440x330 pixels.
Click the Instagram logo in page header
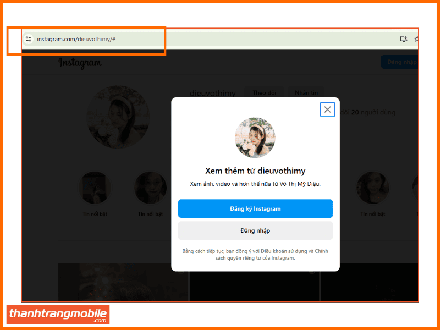pyautogui.click(x=80, y=63)
